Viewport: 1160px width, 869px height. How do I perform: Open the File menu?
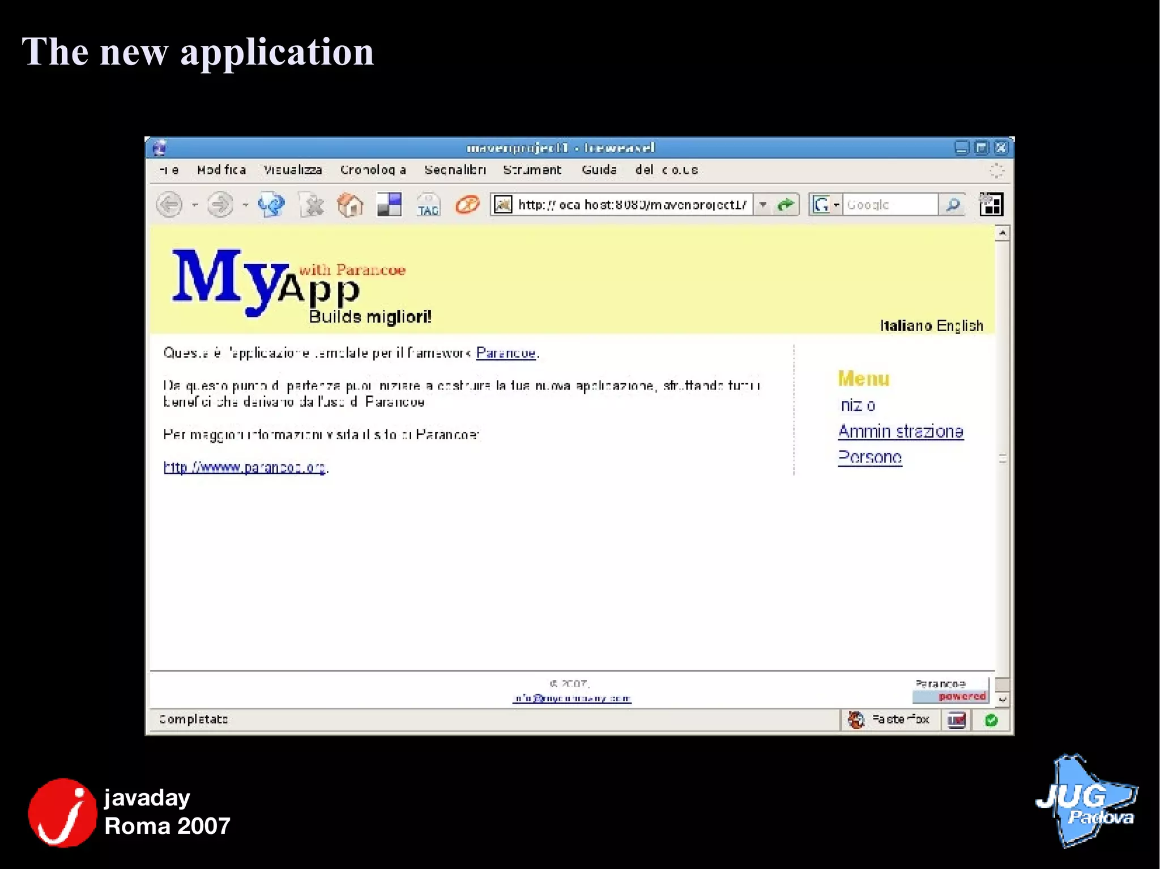point(169,170)
